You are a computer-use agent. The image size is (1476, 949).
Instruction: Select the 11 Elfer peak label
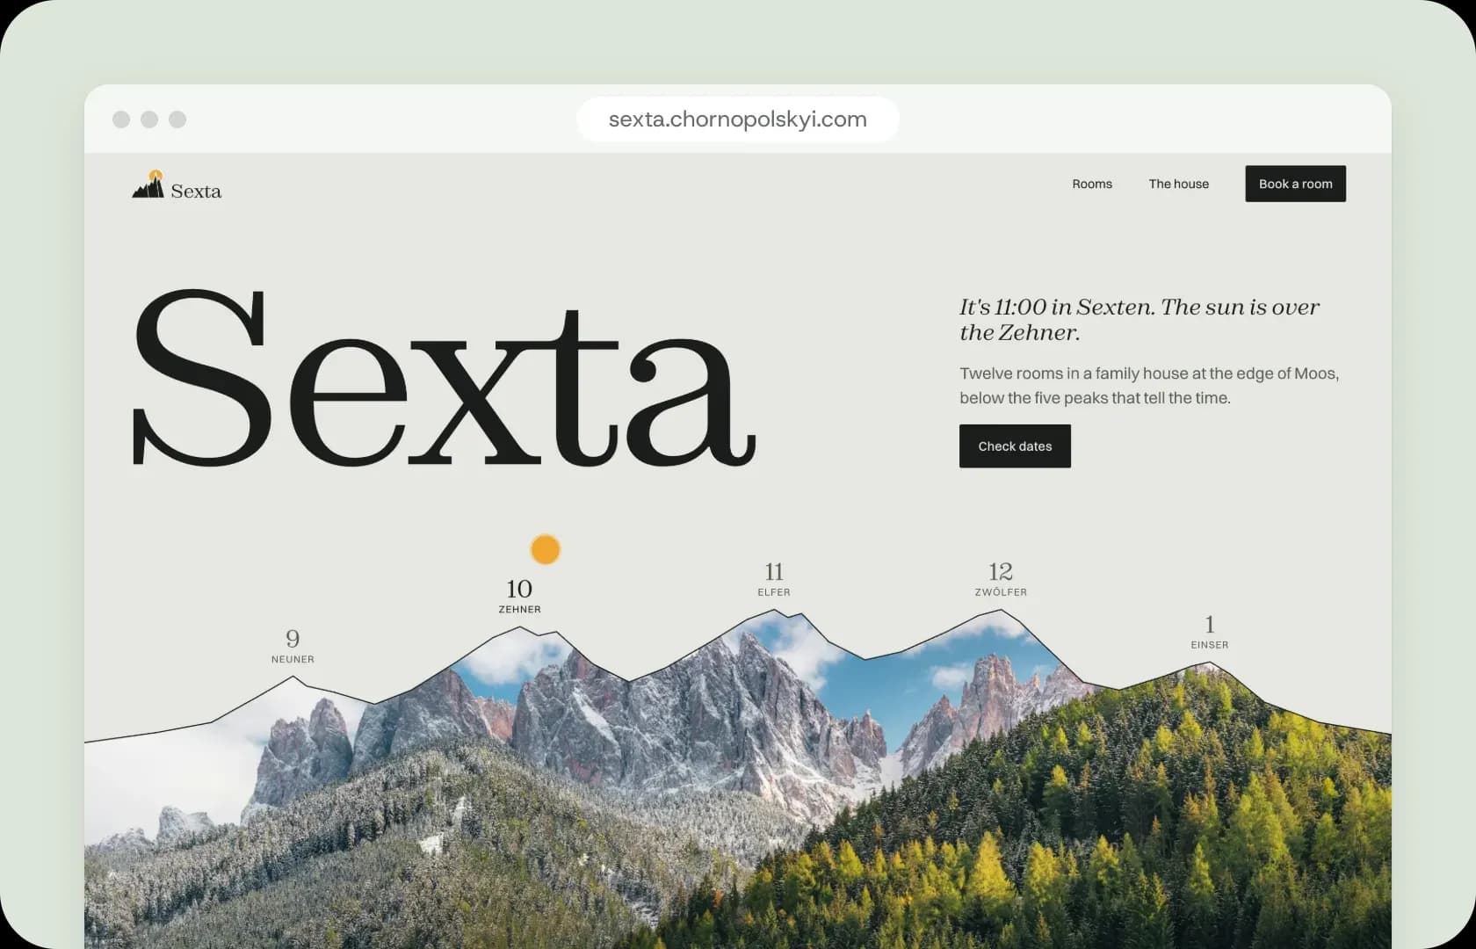click(774, 578)
